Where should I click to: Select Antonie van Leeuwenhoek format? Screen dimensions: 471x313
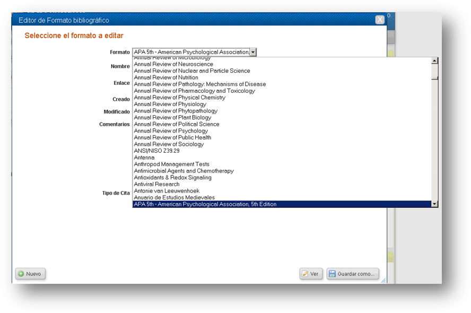pos(282,191)
